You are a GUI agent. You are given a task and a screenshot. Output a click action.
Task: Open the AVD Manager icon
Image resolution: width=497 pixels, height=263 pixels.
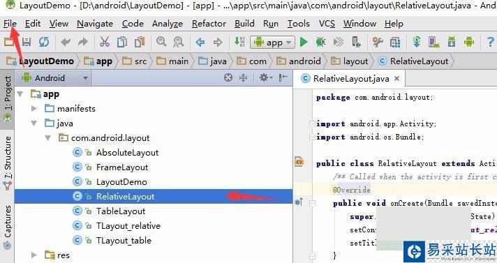coord(434,42)
